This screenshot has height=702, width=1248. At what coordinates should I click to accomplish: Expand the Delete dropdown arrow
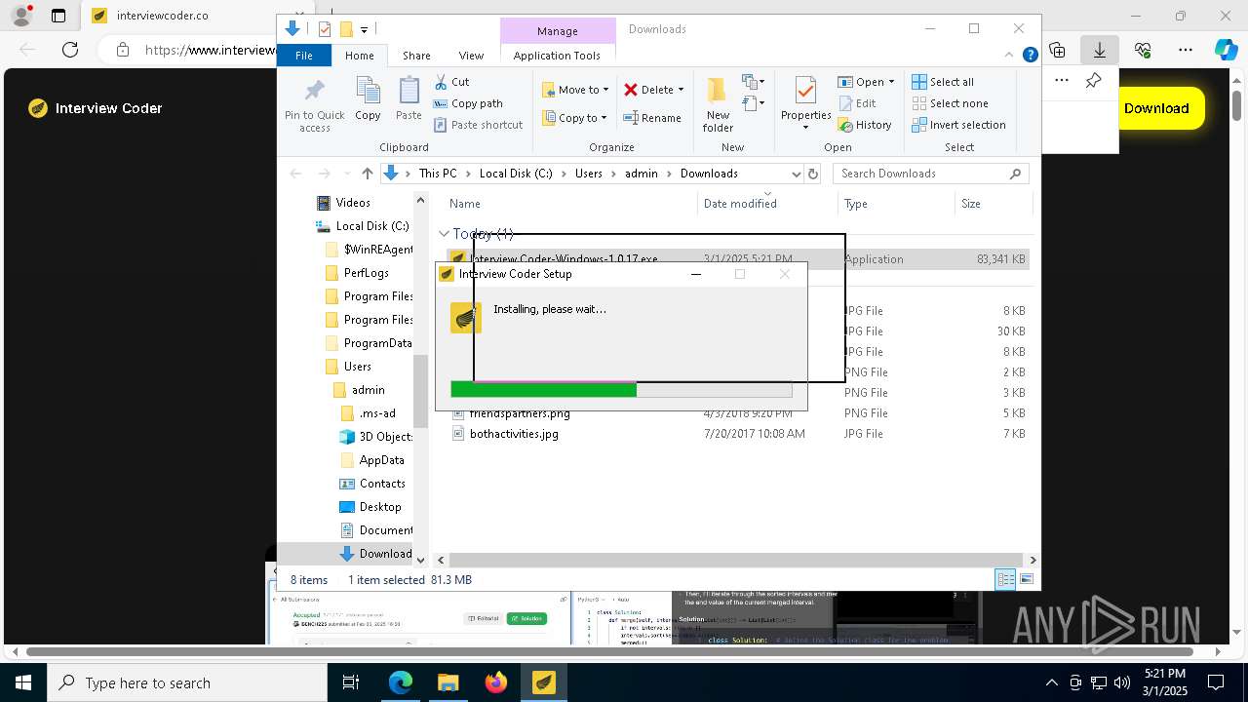(x=681, y=90)
